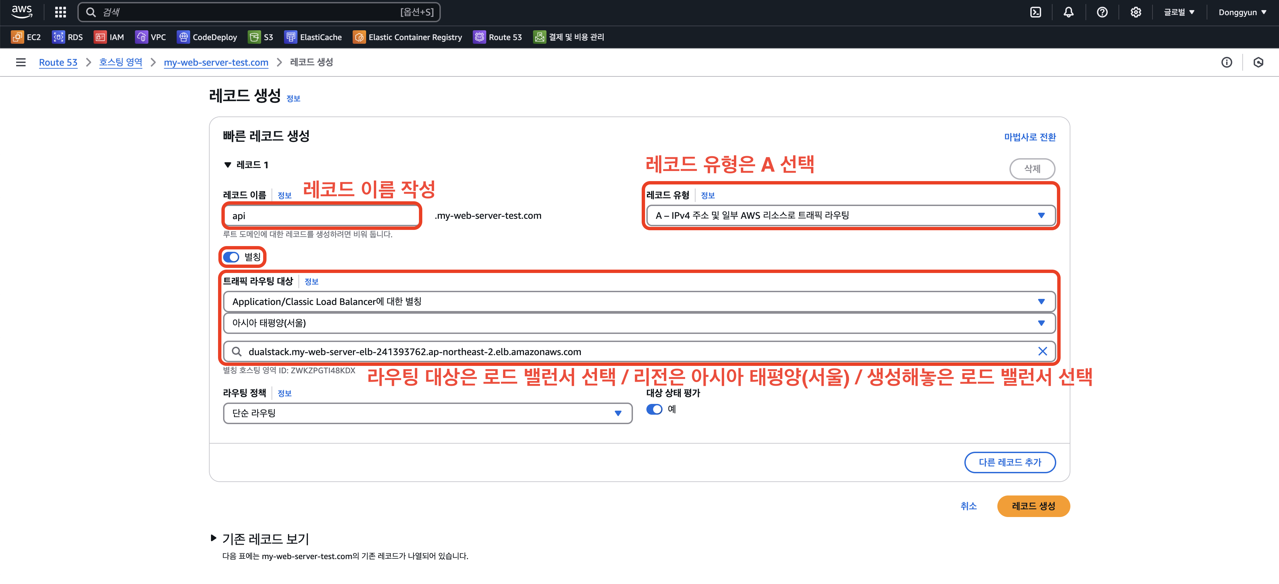Viewport: 1279px width, 584px height.
Task: Open the AWS services grid menu
Action: pyautogui.click(x=60, y=12)
